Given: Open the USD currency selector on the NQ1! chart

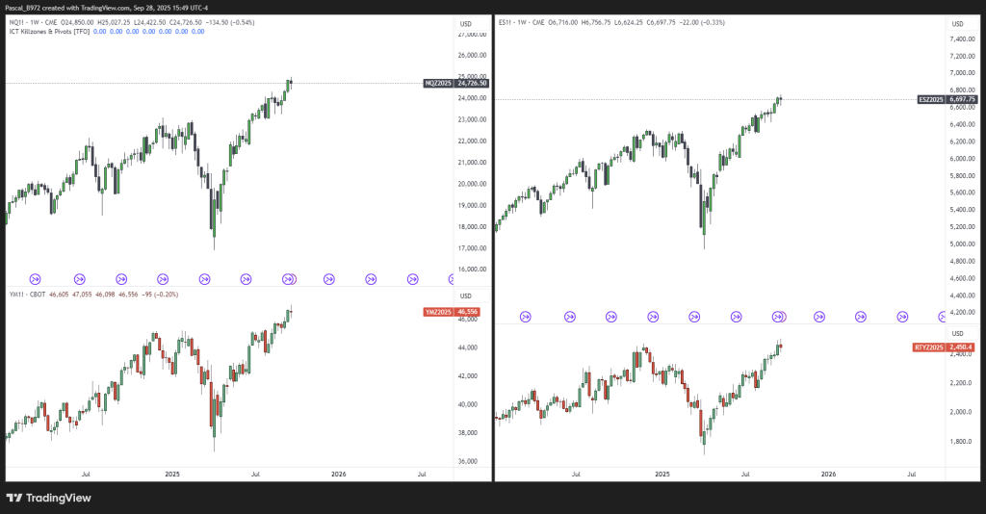Looking at the screenshot, I should (465, 22).
